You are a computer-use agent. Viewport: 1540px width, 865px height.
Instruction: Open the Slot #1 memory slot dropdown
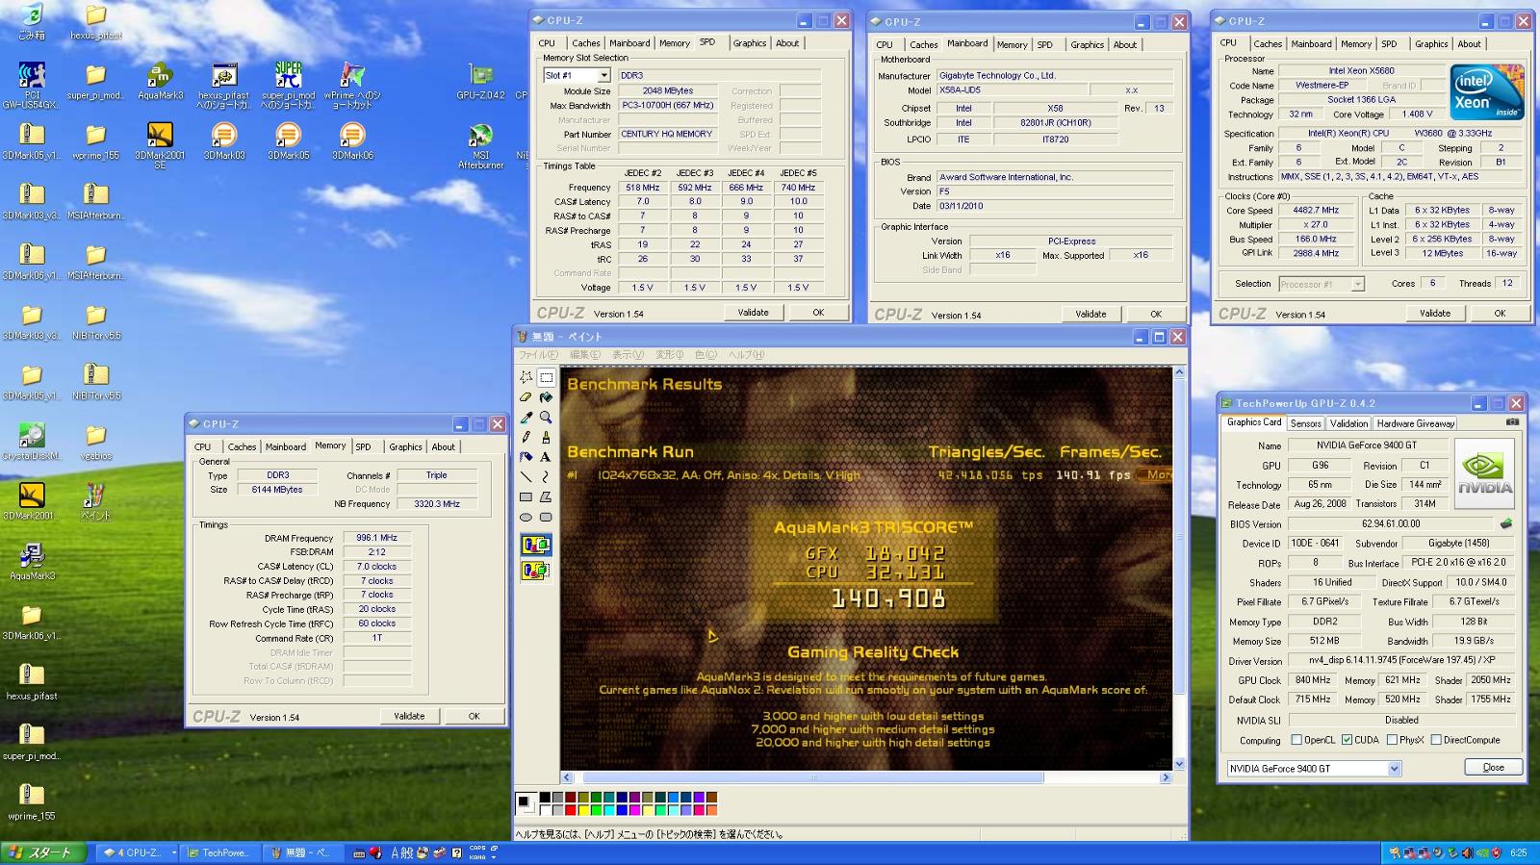(603, 75)
